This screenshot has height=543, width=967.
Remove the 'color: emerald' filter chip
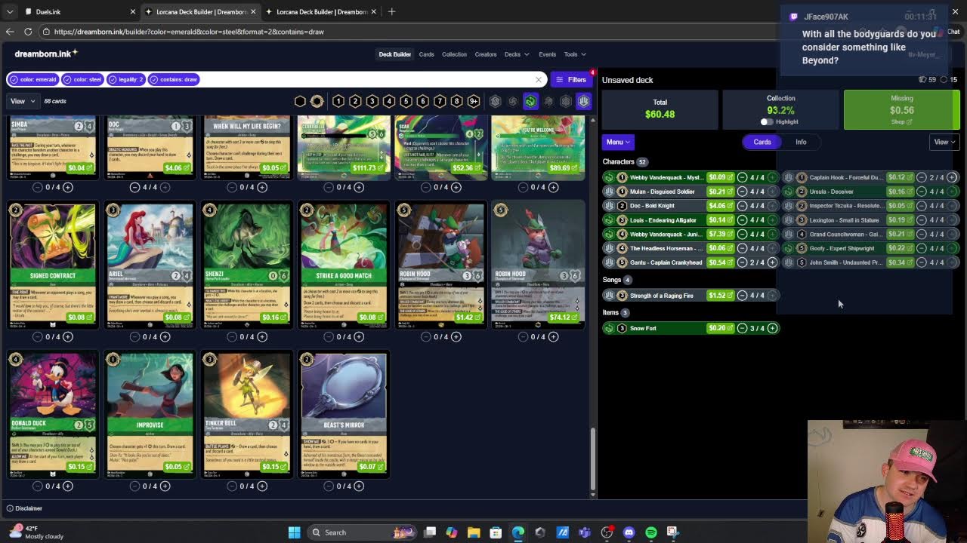pos(33,79)
